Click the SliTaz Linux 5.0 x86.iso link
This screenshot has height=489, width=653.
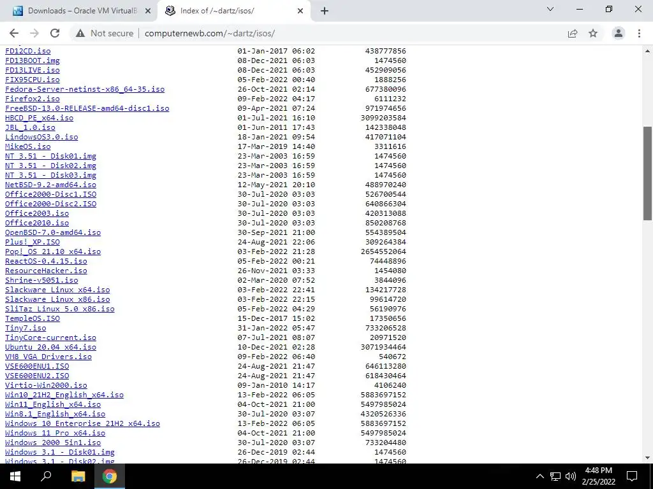60,309
